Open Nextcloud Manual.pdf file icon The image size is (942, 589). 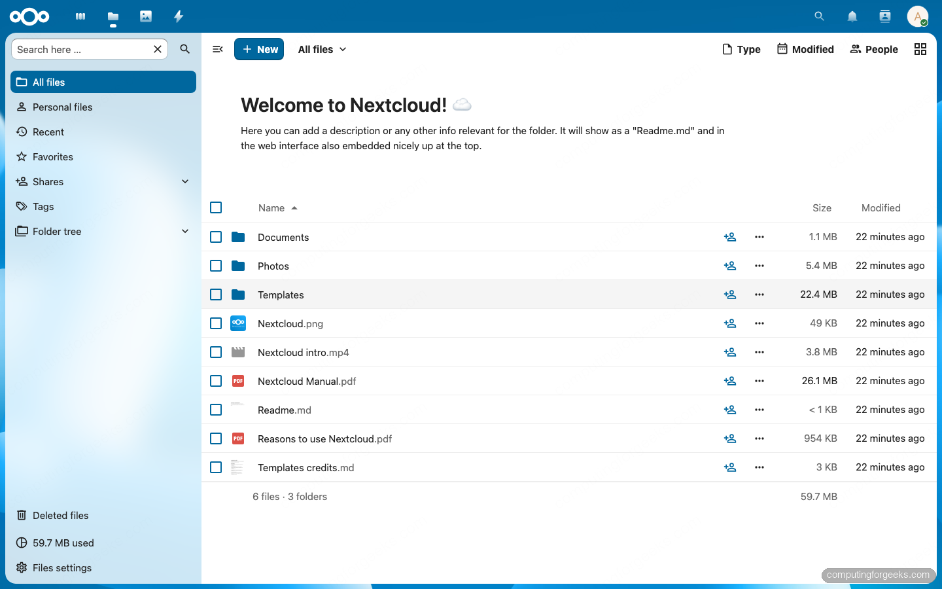point(238,381)
